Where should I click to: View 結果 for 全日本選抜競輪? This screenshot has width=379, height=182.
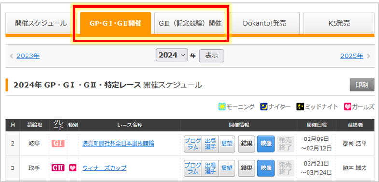click(247, 144)
